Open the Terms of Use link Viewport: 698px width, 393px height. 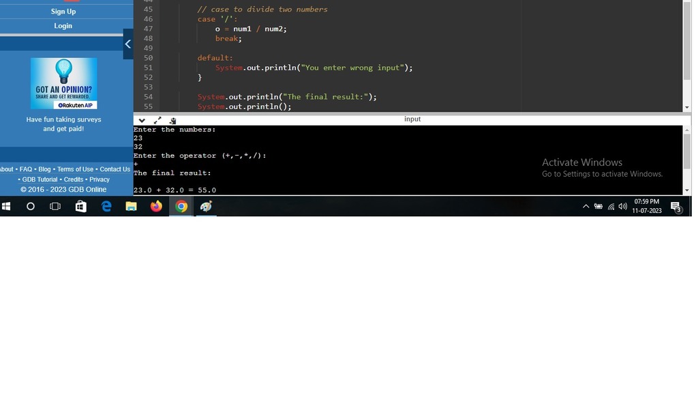[75, 169]
